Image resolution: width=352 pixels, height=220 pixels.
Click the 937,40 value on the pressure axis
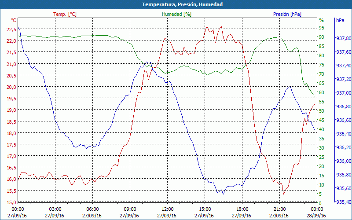coord(344,66)
